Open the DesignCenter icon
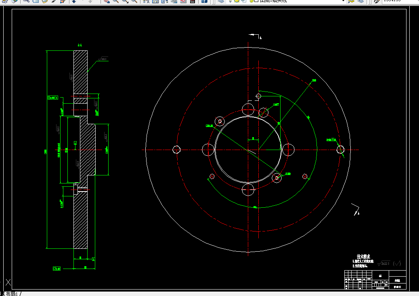 pos(155,1)
